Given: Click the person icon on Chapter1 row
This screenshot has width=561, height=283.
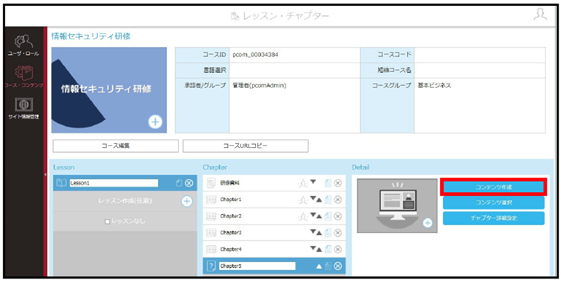Looking at the screenshot, I should point(302,200).
